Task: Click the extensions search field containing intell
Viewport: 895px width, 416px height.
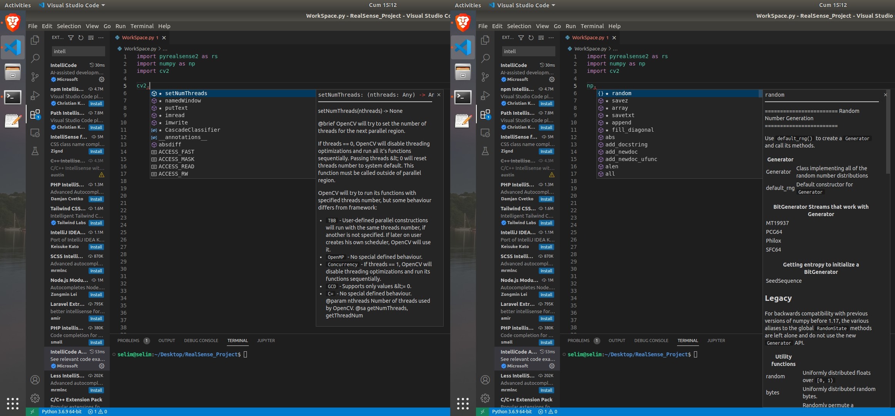Action: pos(78,51)
